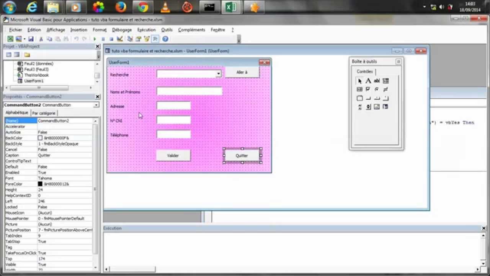Image resolution: width=490 pixels, height=276 pixels.
Task: Open the Insertion menu
Action: [x=79, y=30]
